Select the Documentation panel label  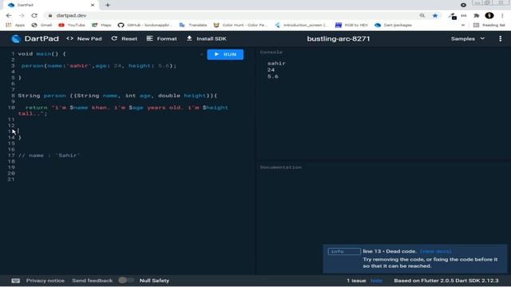[x=280, y=167]
